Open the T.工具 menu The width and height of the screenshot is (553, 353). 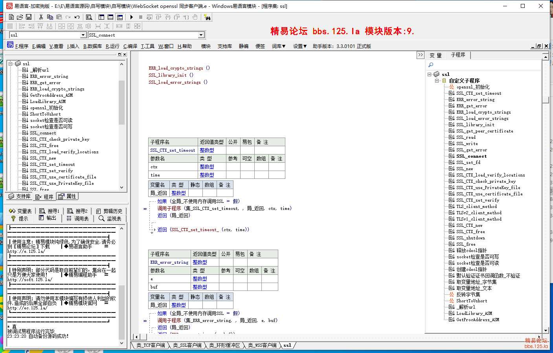coord(148,46)
